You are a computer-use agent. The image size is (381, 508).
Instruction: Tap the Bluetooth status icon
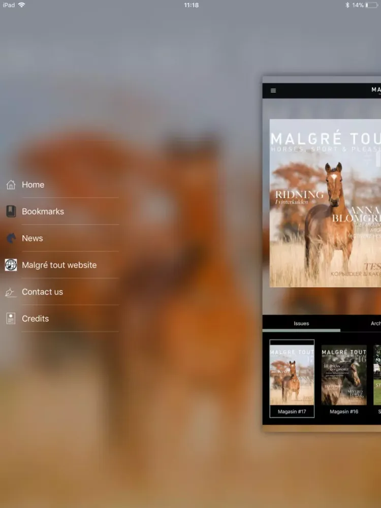(x=347, y=5)
